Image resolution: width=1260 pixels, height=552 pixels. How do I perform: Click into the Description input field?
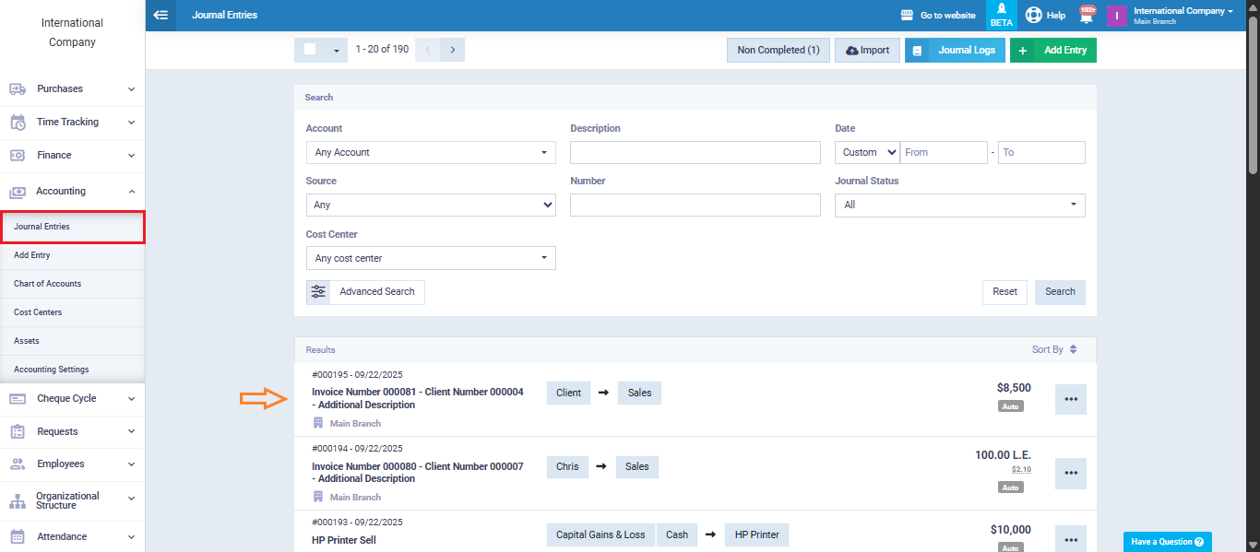tap(695, 152)
